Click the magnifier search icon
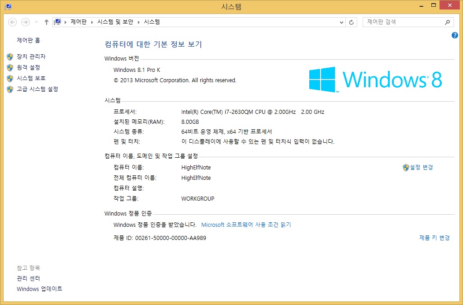 (447, 22)
